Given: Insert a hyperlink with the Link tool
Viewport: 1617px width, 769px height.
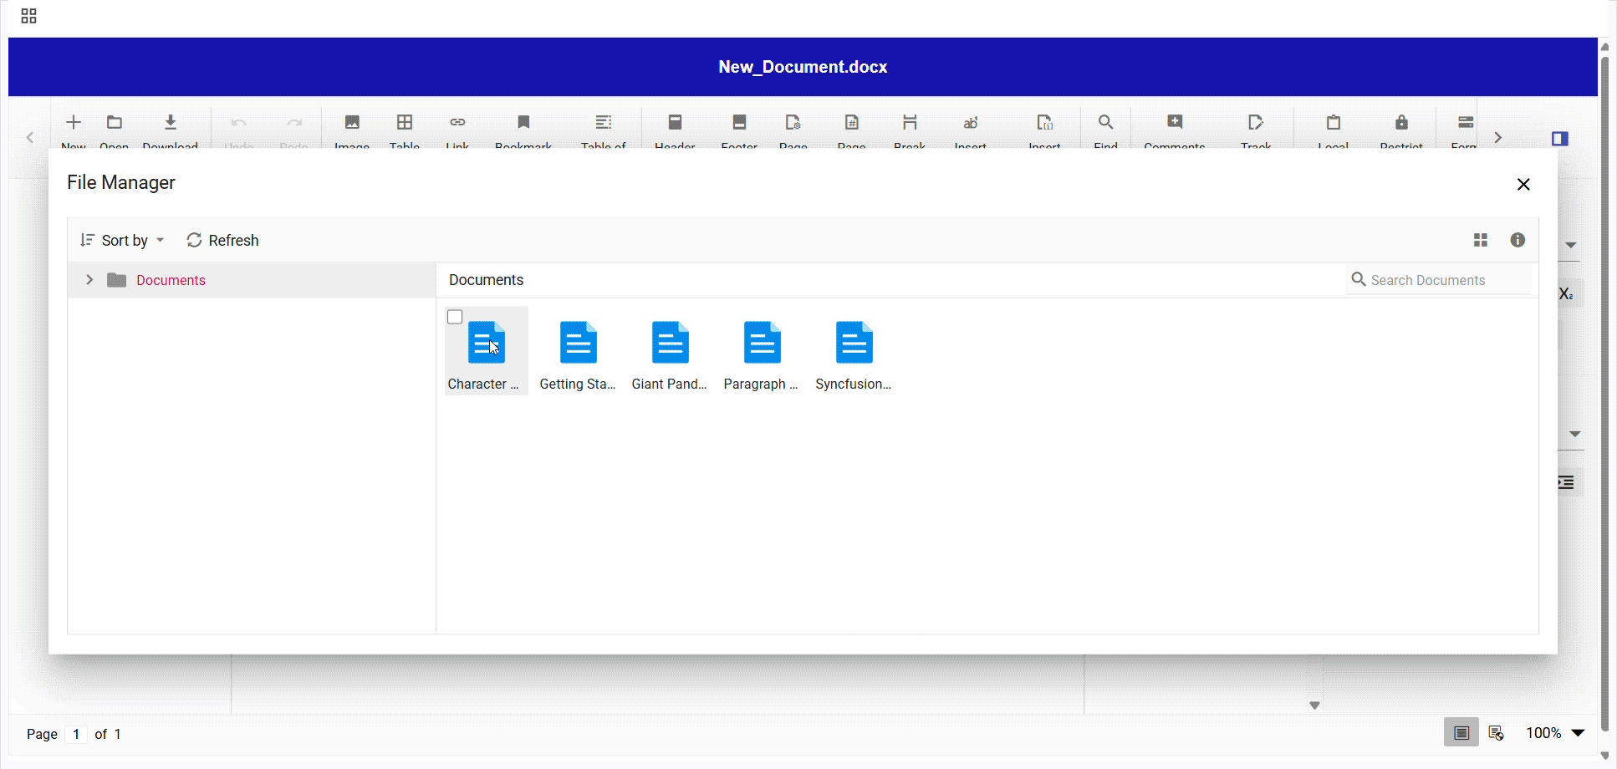Looking at the screenshot, I should point(457,130).
